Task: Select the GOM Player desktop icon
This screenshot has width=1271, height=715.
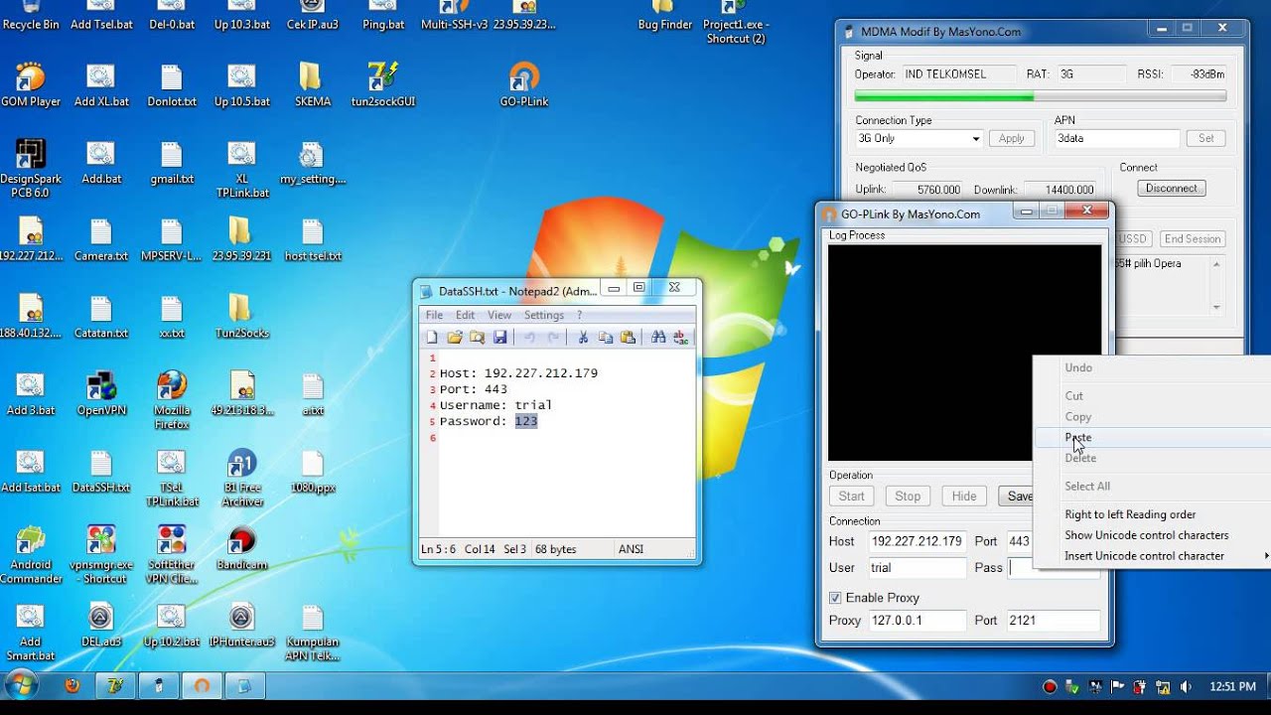Action: coord(31,84)
